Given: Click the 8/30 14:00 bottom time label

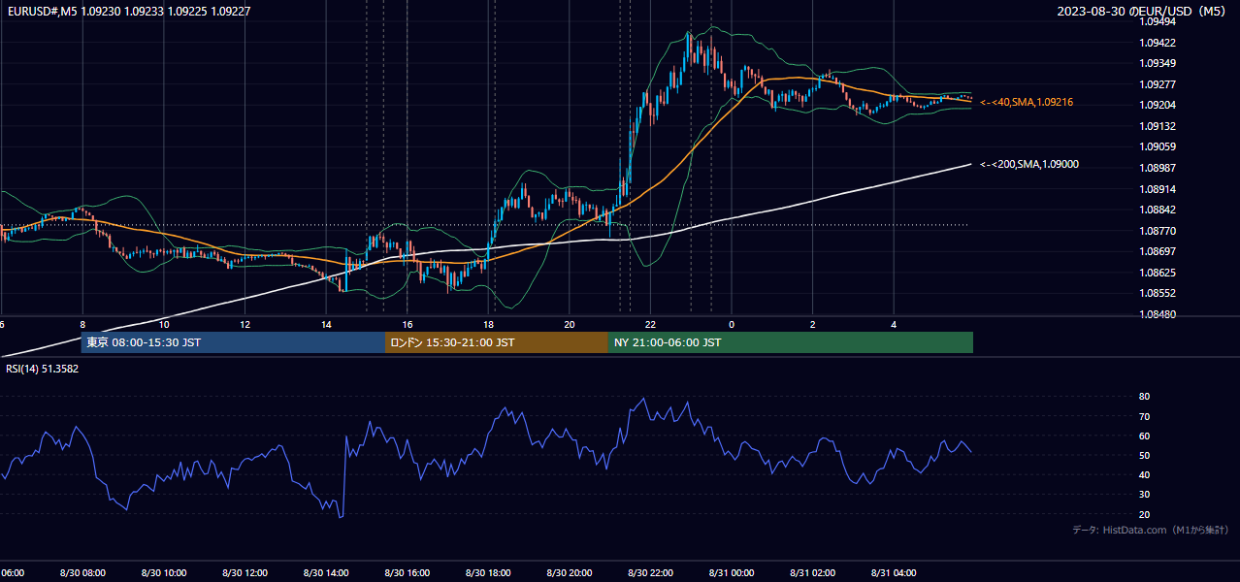Looking at the screenshot, I should click(x=326, y=572).
